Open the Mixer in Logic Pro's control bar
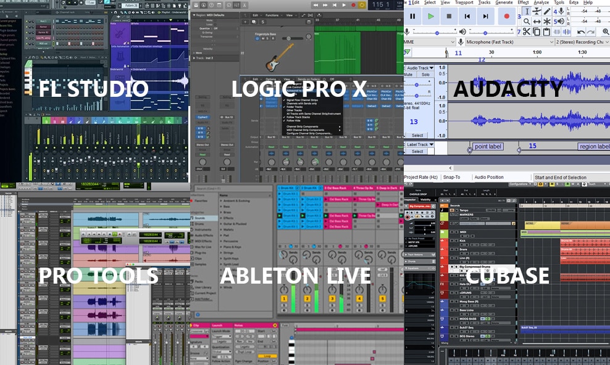 coord(235,5)
